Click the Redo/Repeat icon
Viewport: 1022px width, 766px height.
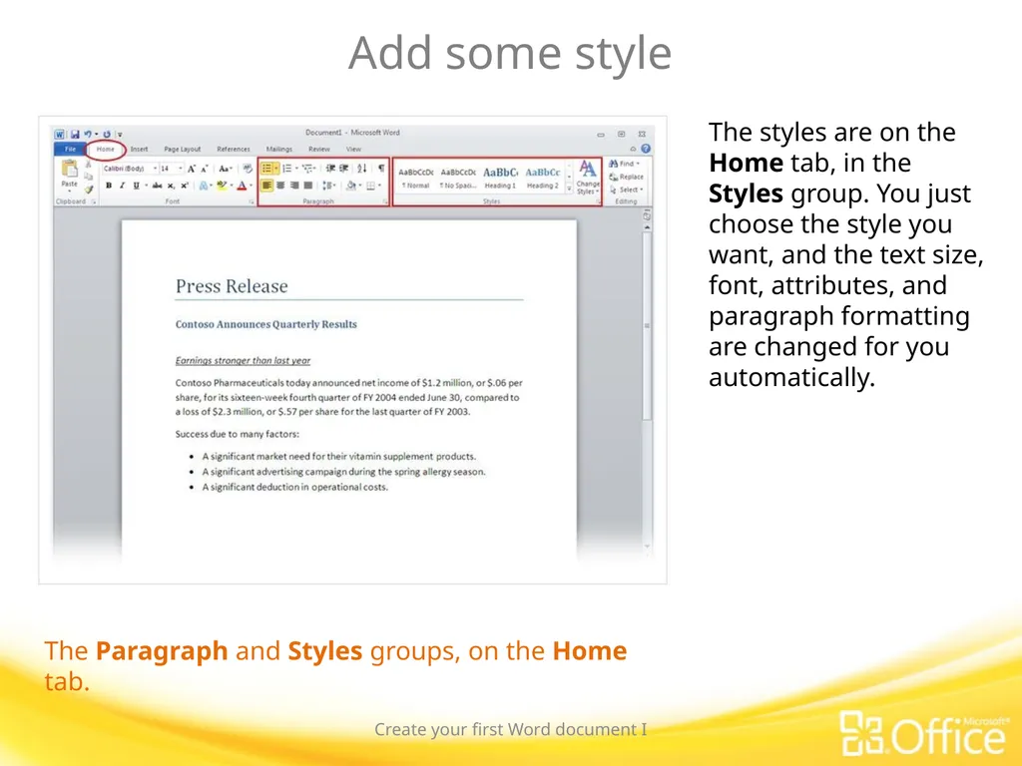point(107,135)
